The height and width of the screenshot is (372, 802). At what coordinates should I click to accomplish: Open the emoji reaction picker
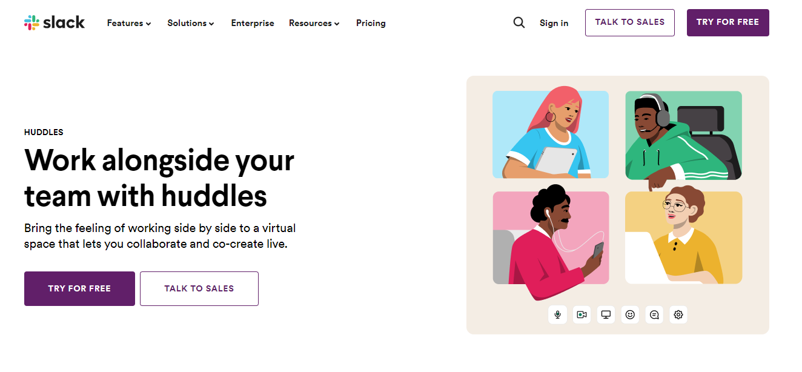coord(630,314)
